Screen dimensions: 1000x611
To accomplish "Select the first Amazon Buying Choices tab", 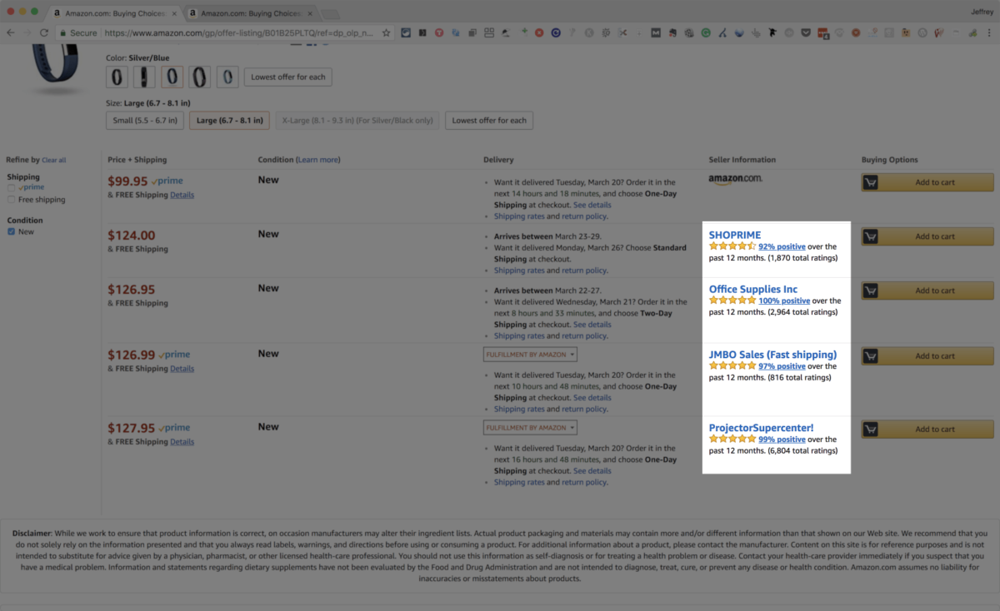I will point(108,13).
